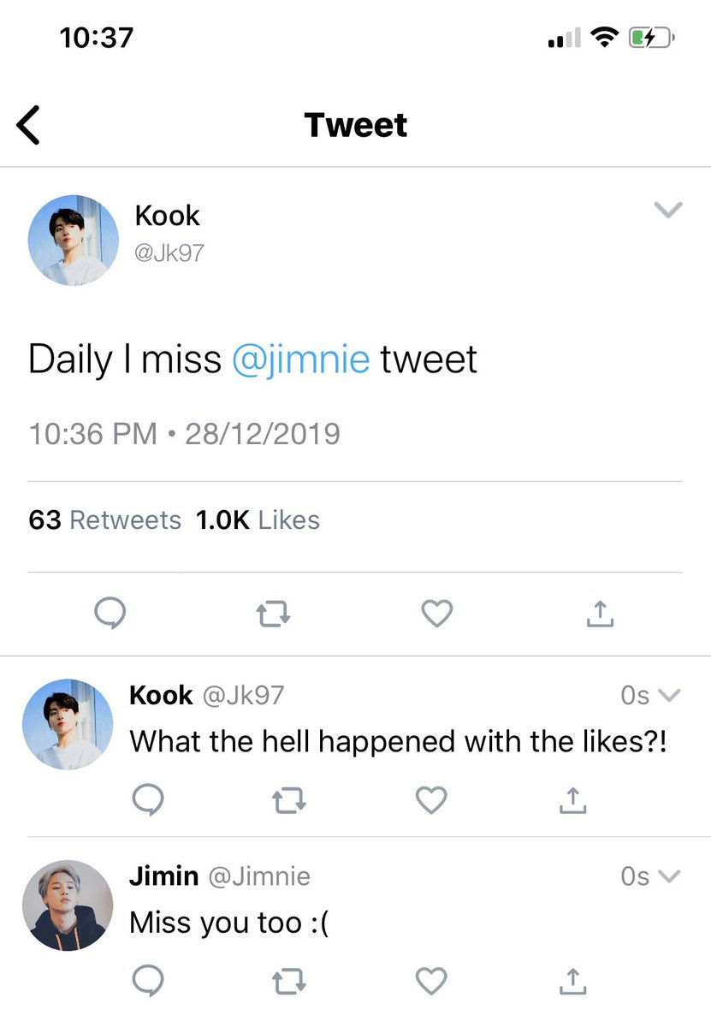Open options chevron on main tweet
This screenshot has width=711, height=1027.
tap(667, 211)
